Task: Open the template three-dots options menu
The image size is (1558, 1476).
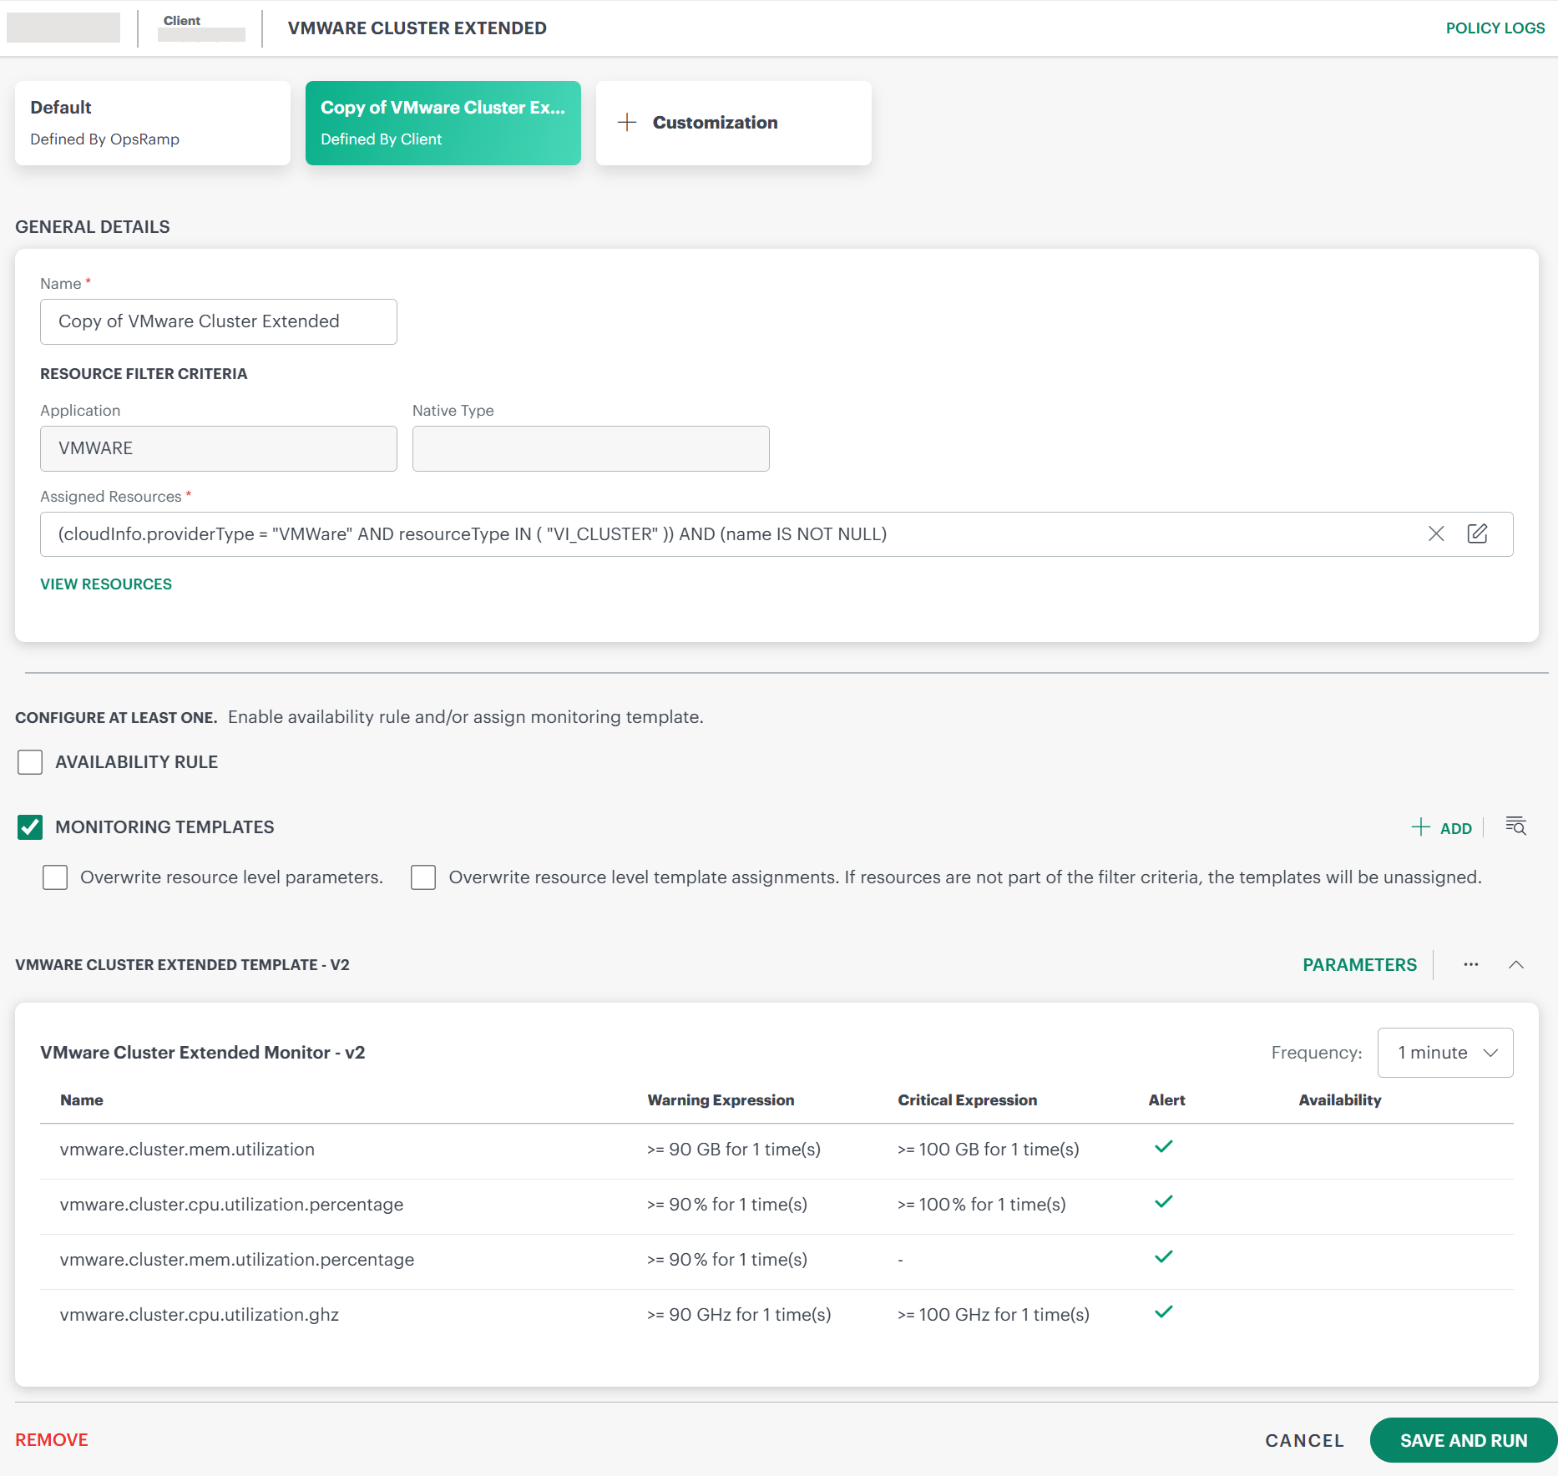Action: point(1470,965)
